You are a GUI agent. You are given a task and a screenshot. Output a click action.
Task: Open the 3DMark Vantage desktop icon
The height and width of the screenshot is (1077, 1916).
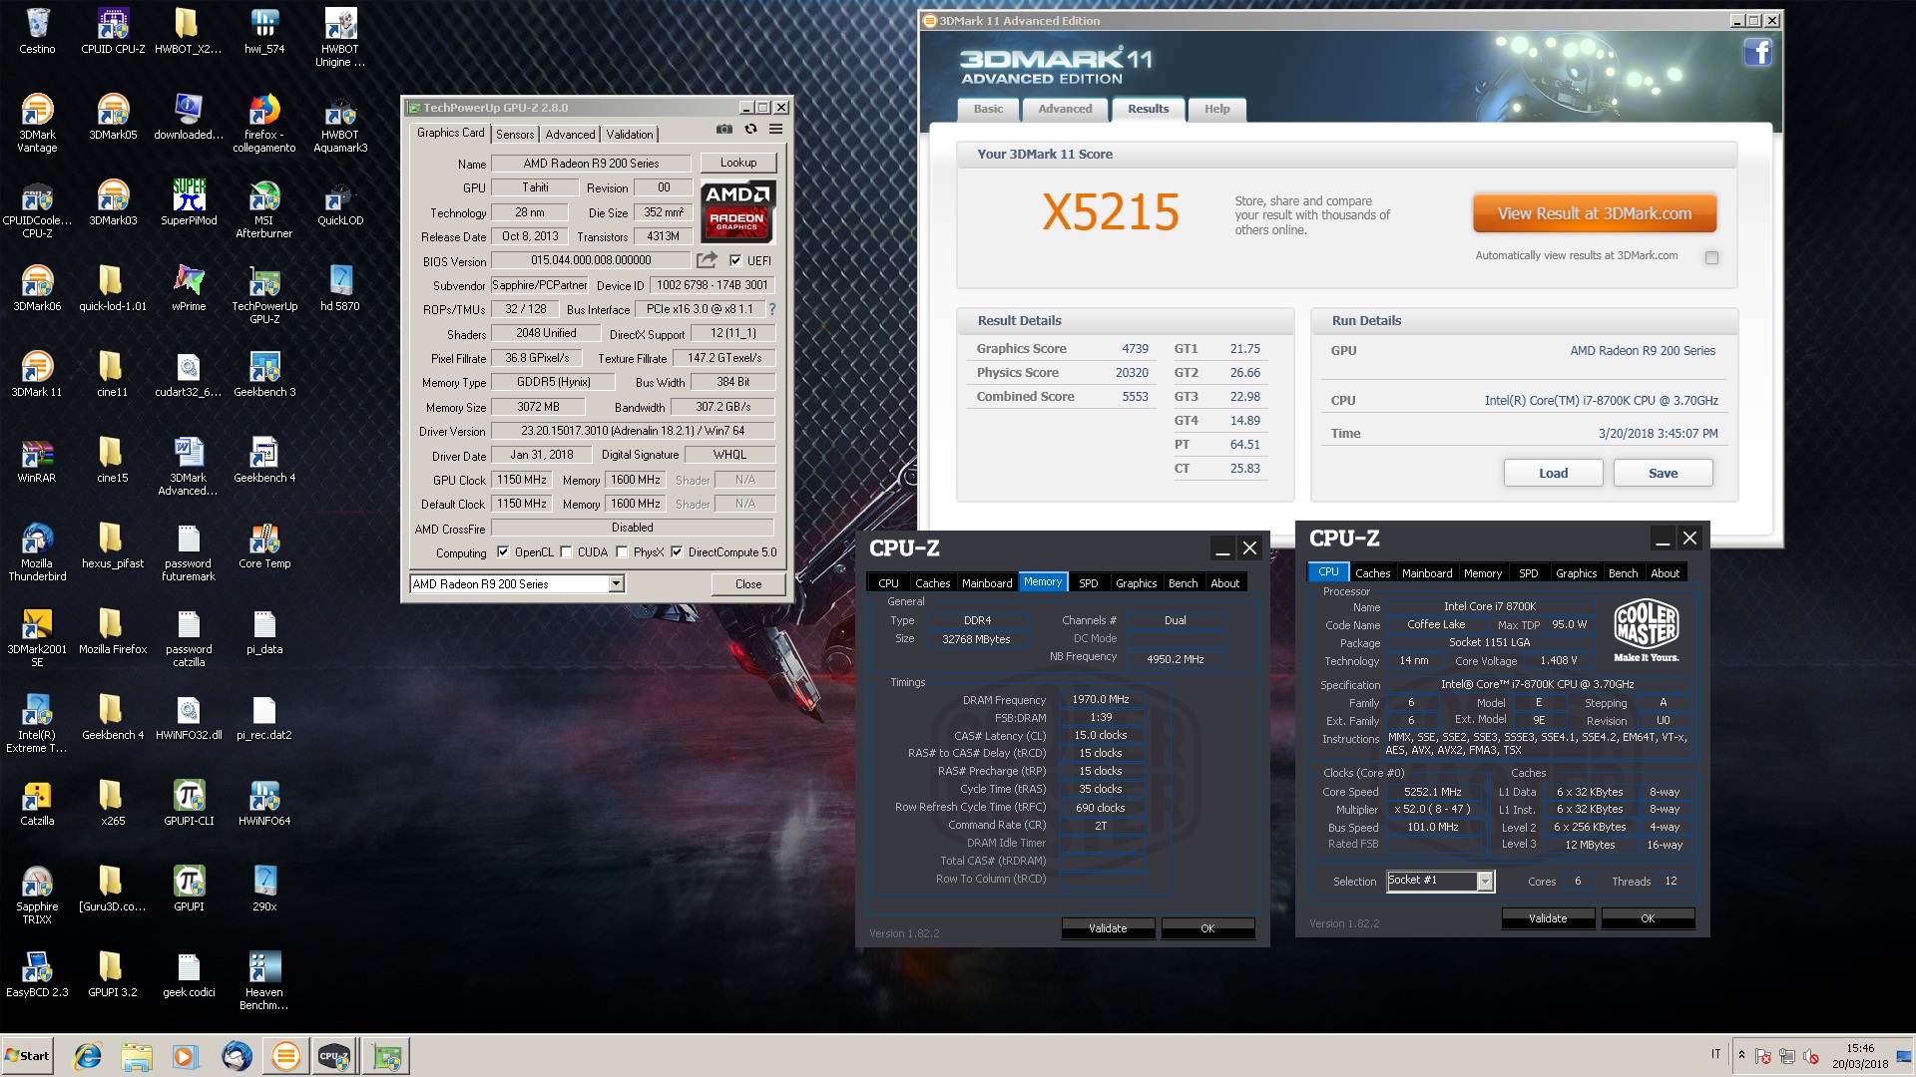pyautogui.click(x=37, y=123)
